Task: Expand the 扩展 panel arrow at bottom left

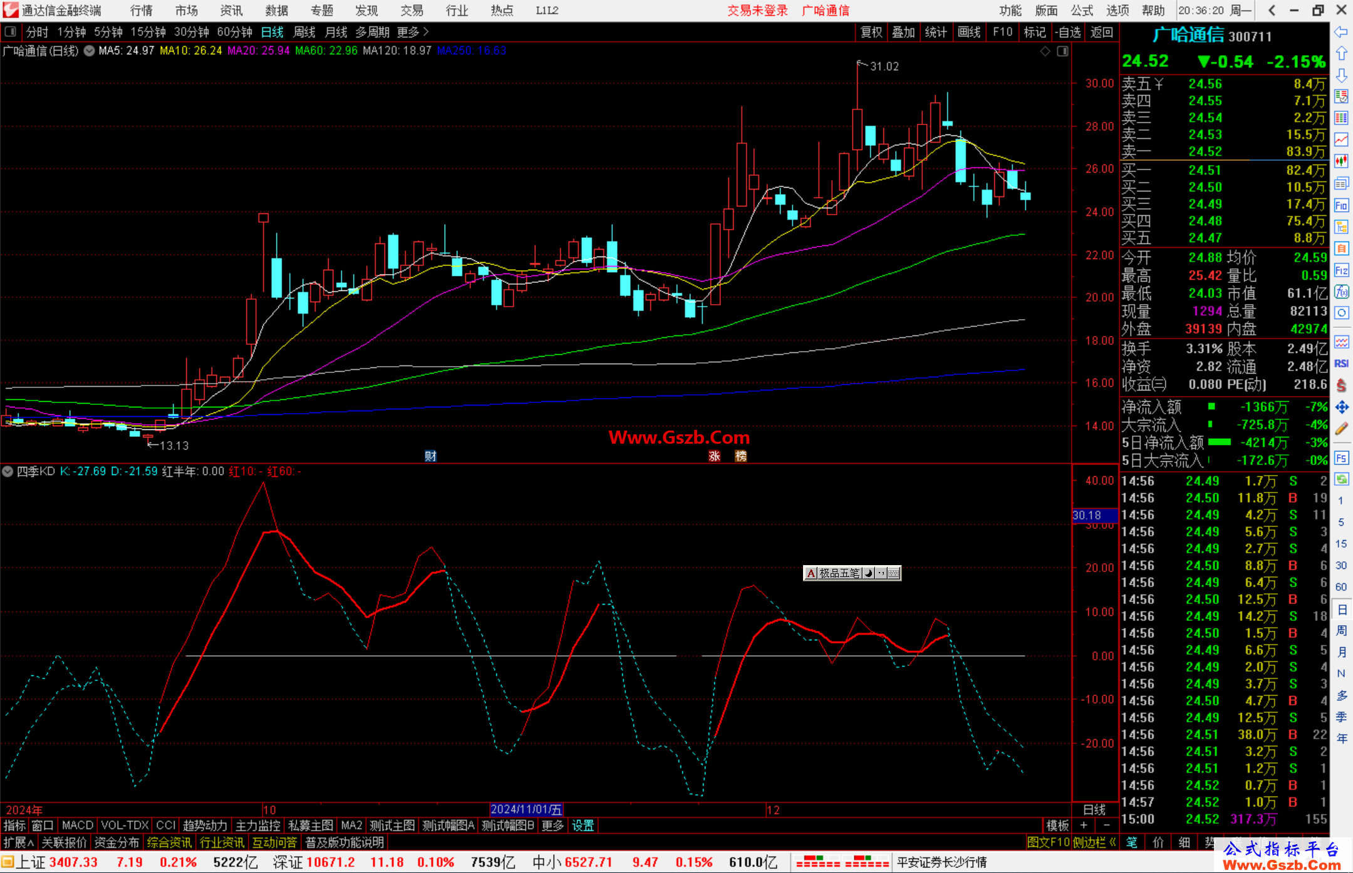Action: [19, 842]
